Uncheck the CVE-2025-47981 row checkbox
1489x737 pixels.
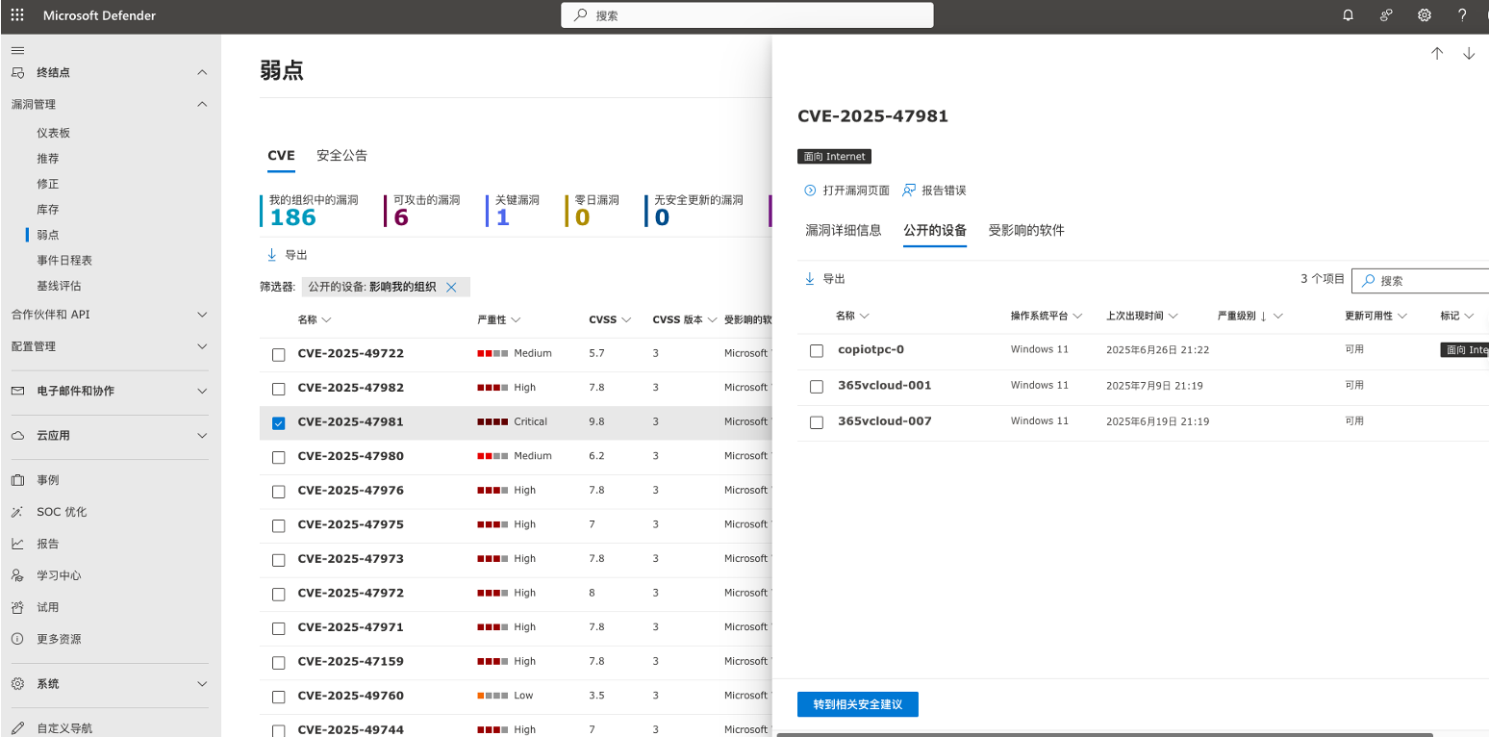coord(279,423)
